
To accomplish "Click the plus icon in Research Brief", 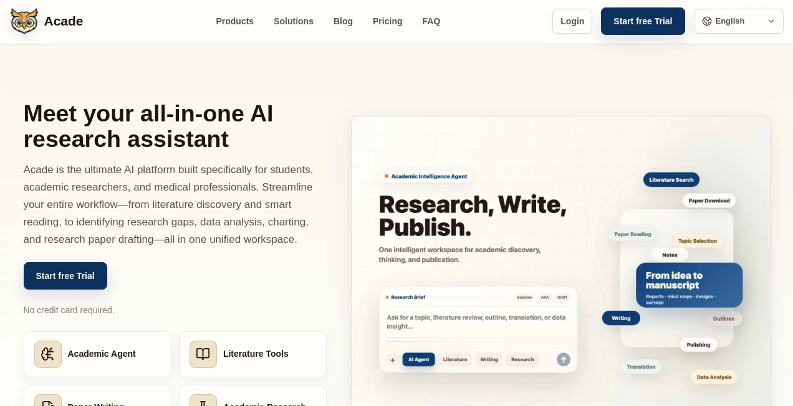I will pos(392,360).
